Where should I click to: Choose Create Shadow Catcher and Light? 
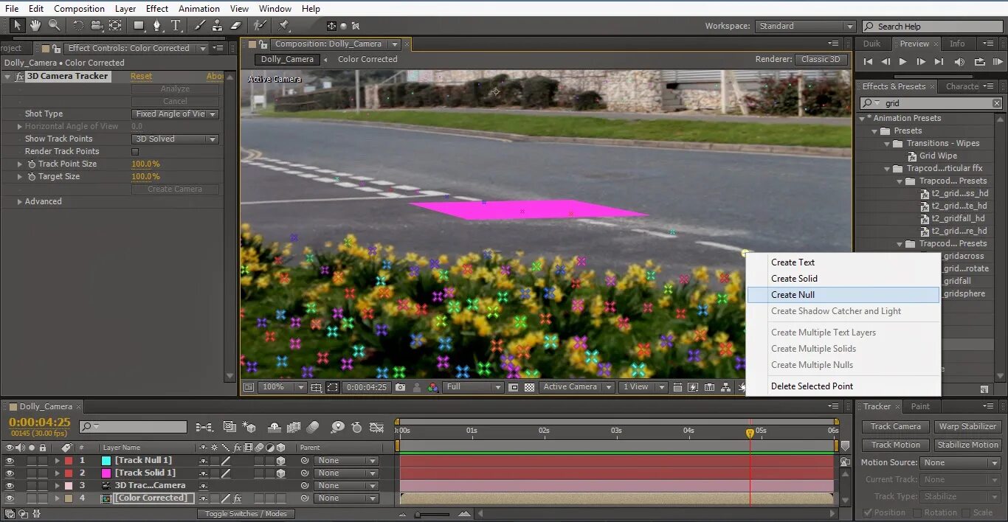tap(836, 310)
